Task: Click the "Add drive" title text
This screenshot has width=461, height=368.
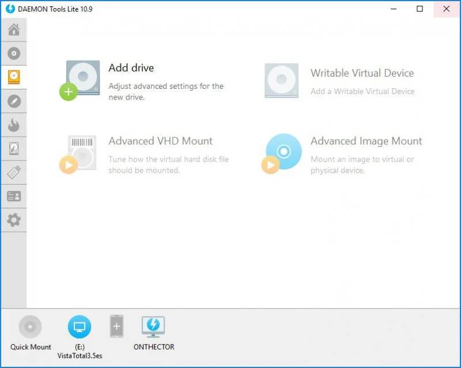Action: (x=131, y=68)
